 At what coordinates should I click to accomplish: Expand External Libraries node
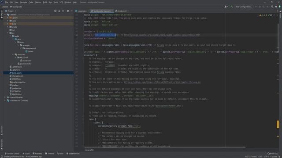(5, 97)
